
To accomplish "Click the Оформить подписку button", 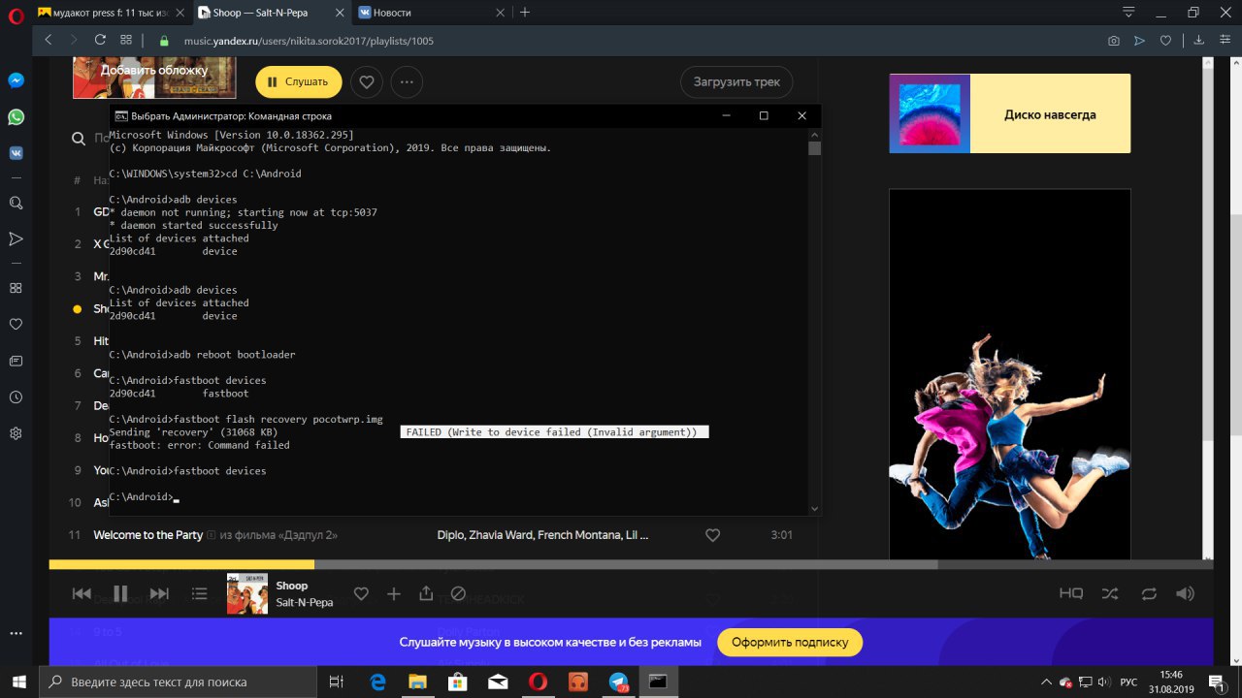I will pos(789,642).
